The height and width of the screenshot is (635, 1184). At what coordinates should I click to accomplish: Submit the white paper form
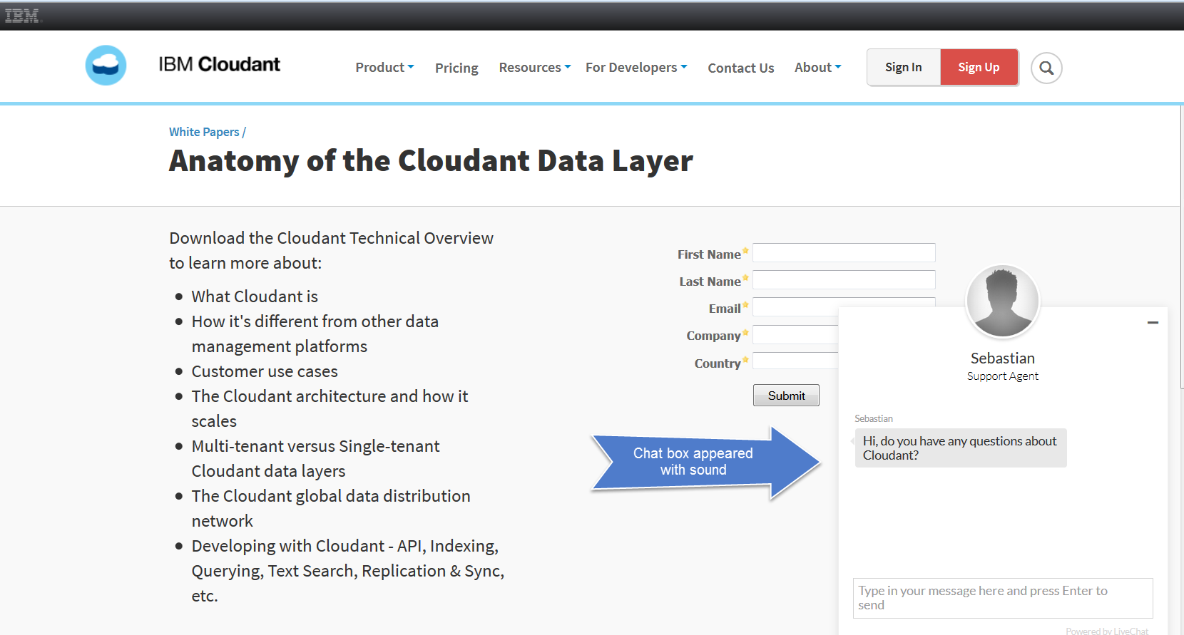786,396
